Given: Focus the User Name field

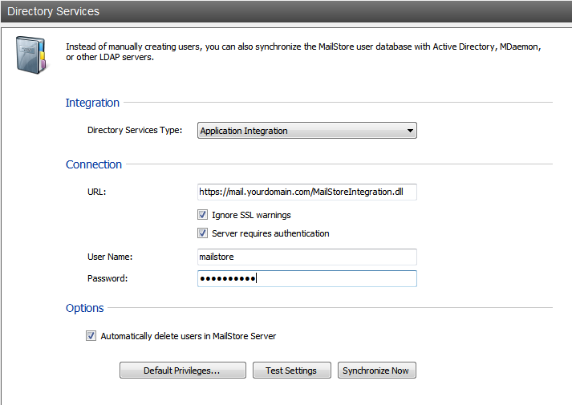Looking at the screenshot, I should pyautogui.click(x=306, y=257).
